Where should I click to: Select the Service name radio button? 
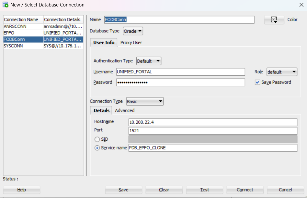click(x=97, y=148)
